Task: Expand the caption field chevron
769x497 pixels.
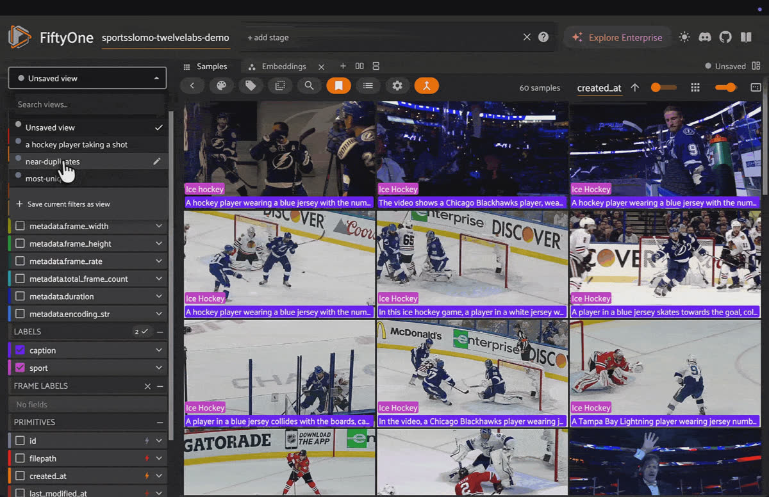Action: click(x=159, y=350)
